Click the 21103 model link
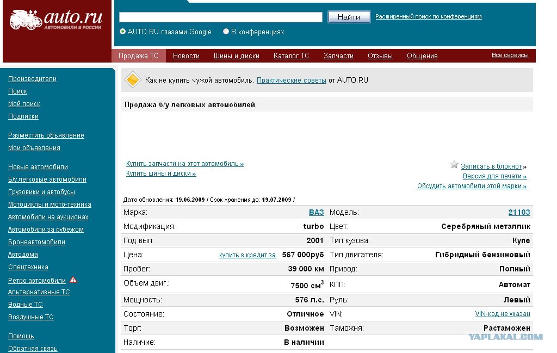The height and width of the screenshot is (353, 557). pyautogui.click(x=519, y=212)
